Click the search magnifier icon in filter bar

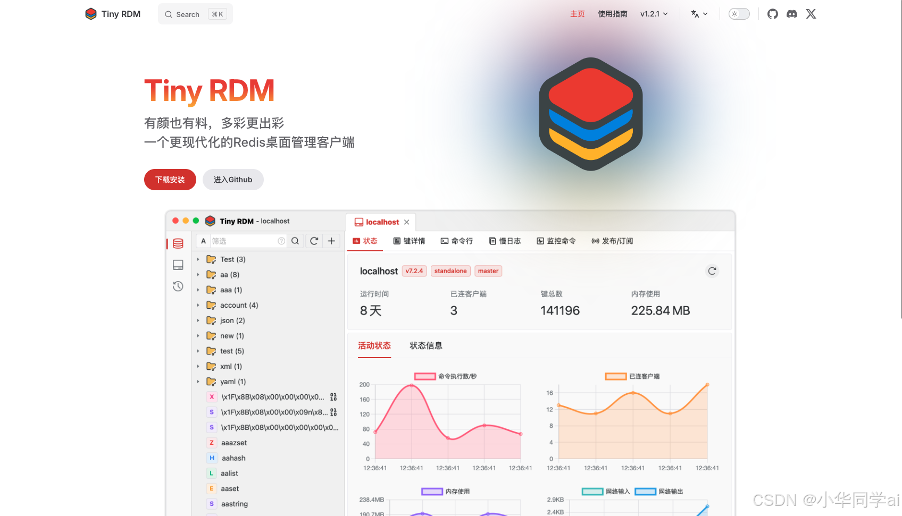click(x=295, y=241)
